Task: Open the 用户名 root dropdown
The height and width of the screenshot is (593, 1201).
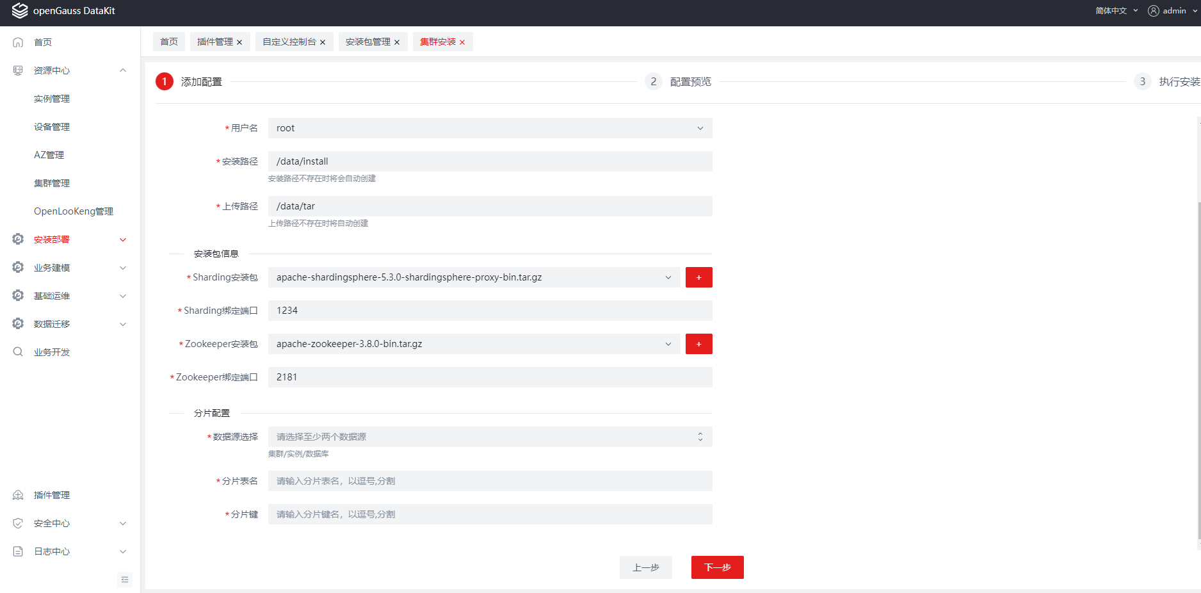Action: pyautogui.click(x=490, y=128)
